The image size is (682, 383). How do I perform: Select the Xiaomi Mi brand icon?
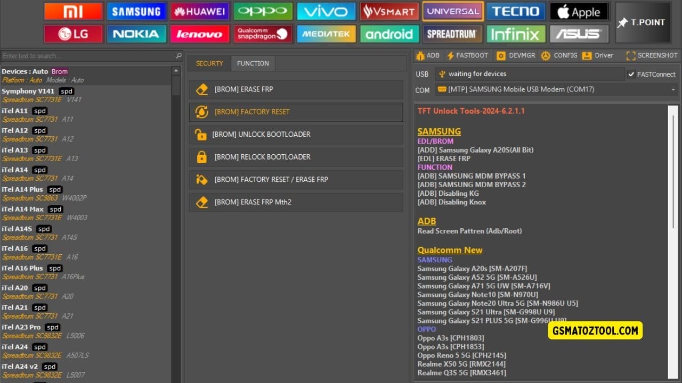73,11
